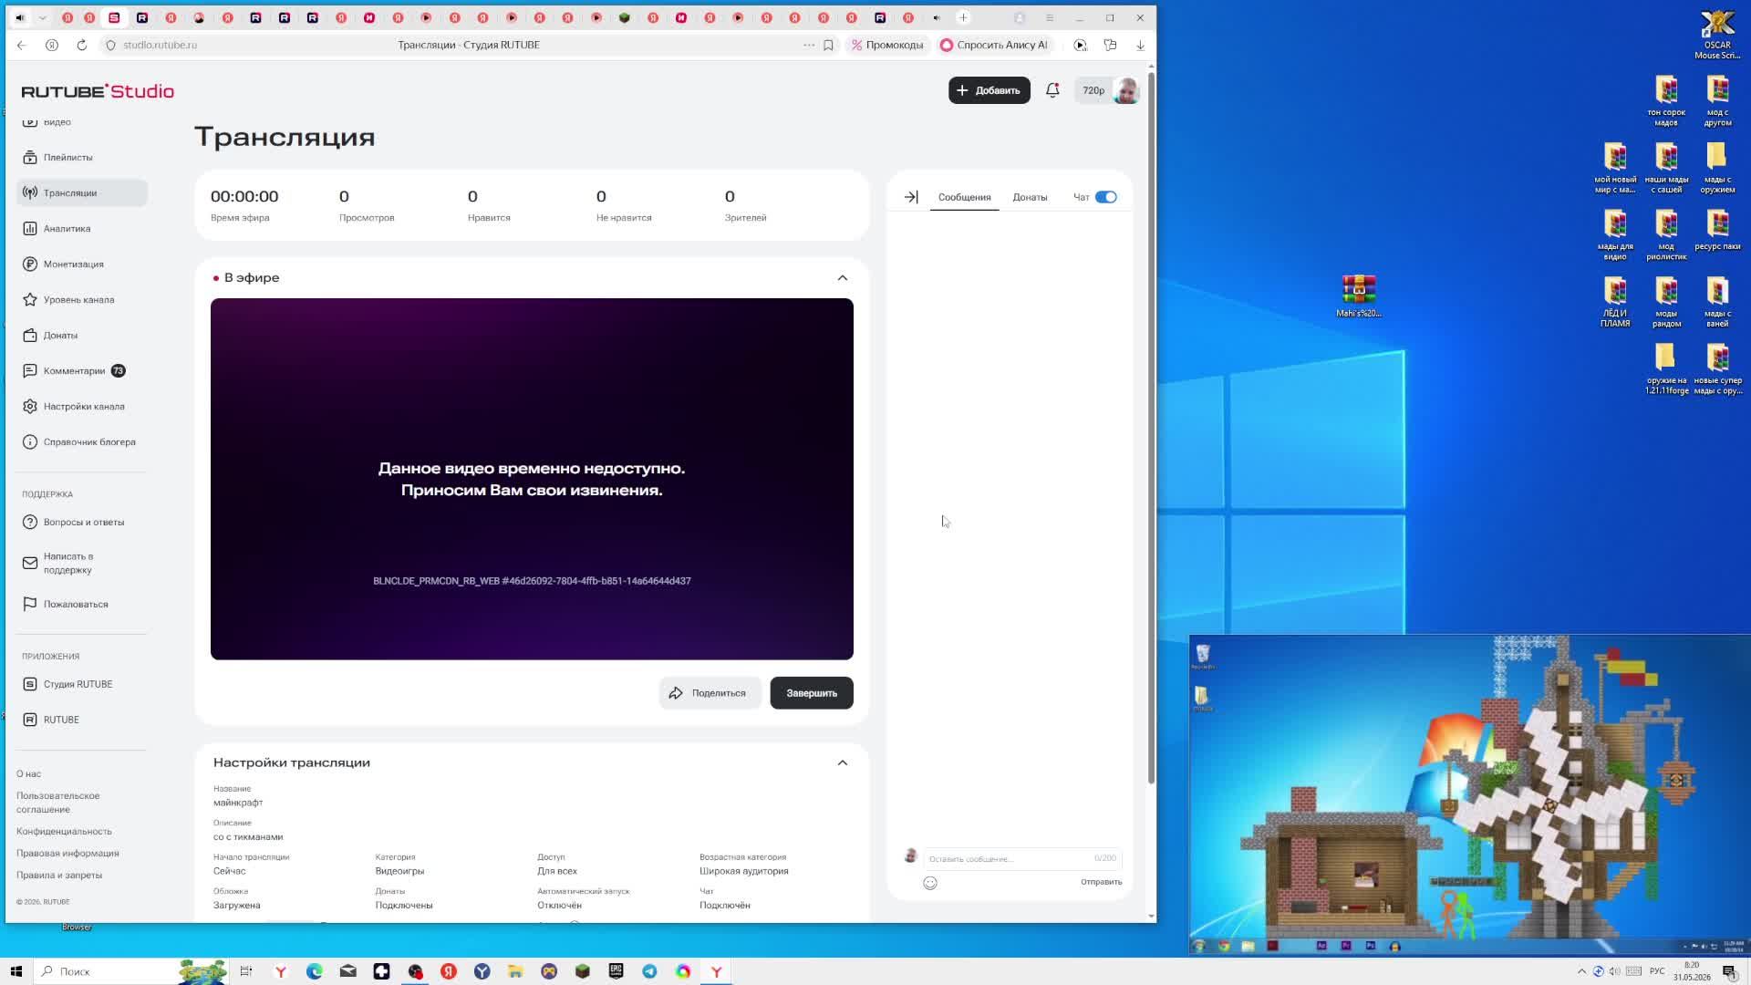Viewport: 1751px width, 985px height.
Task: Open Уровень канала star icon item
Action: pyautogui.click(x=82, y=300)
